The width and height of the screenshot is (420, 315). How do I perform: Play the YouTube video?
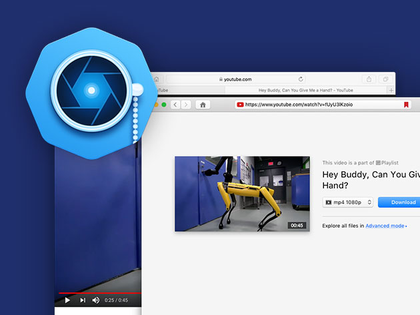(67, 300)
